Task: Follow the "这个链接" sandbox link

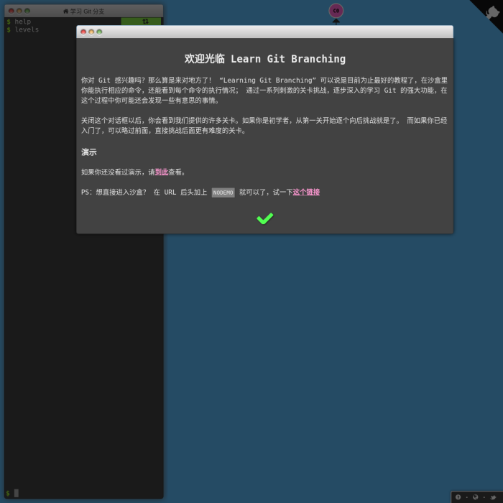Action: pos(306,193)
